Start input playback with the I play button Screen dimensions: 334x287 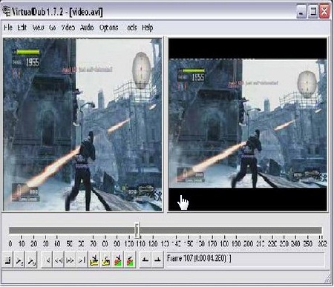coord(19,260)
